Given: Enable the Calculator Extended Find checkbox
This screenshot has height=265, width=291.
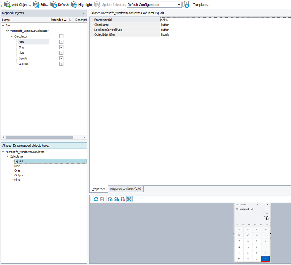Looking at the screenshot, I should 61,36.
